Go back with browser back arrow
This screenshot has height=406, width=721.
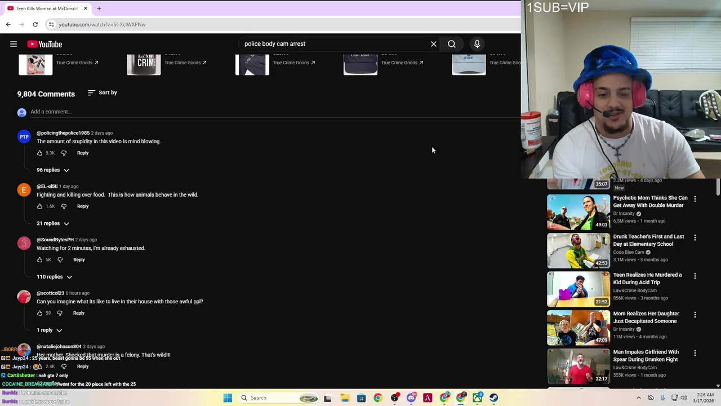[8, 24]
